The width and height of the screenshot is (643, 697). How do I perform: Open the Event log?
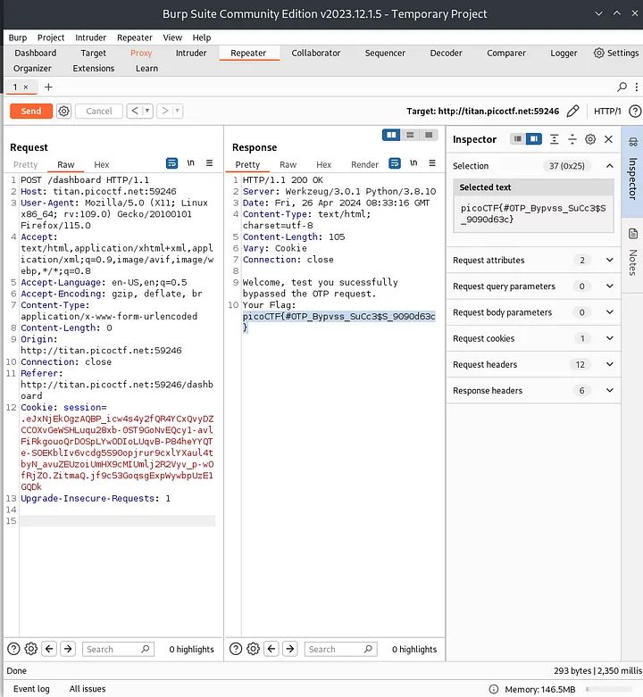coord(31,689)
